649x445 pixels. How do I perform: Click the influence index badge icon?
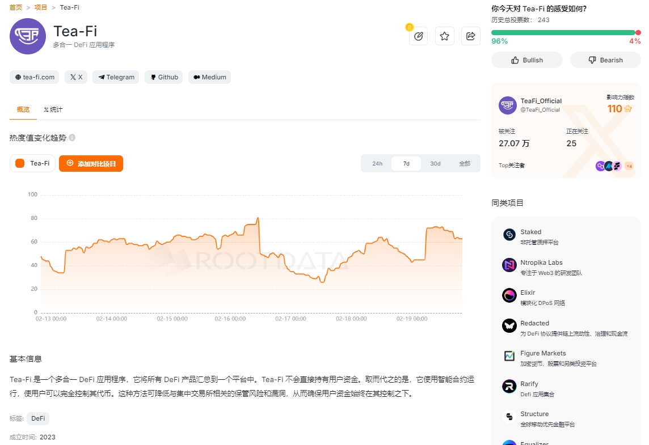pos(628,109)
